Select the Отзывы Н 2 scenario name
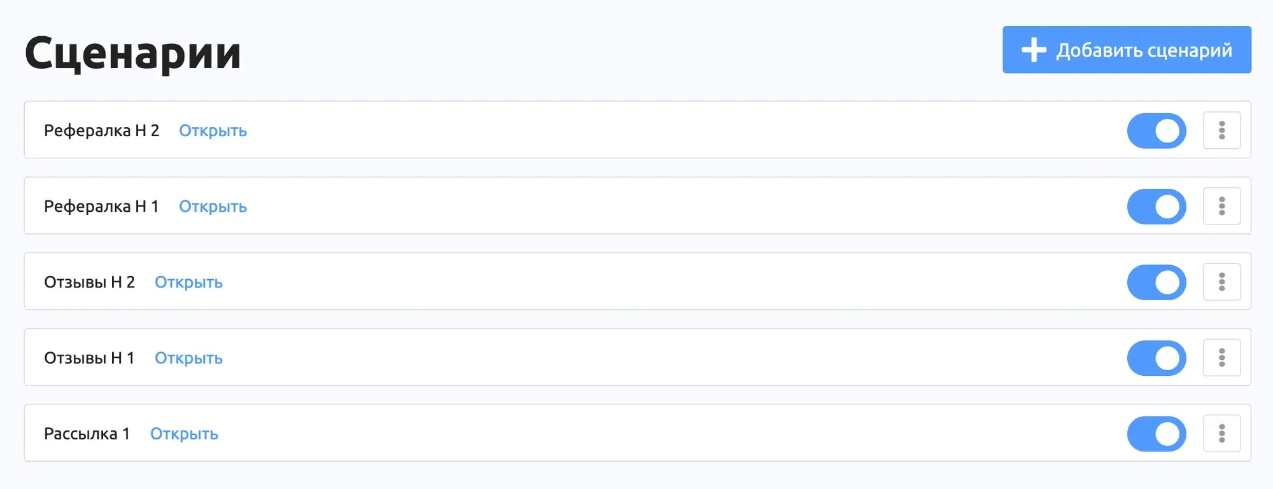Image resolution: width=1273 pixels, height=489 pixels. (89, 282)
